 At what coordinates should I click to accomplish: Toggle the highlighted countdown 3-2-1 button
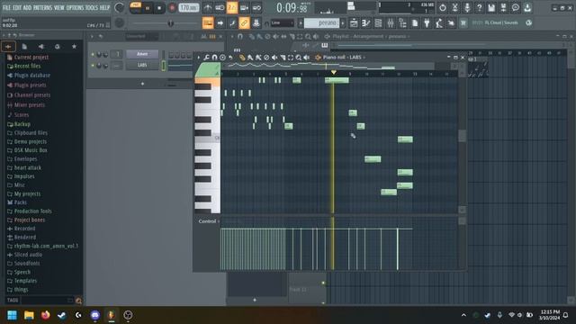tap(232, 7)
